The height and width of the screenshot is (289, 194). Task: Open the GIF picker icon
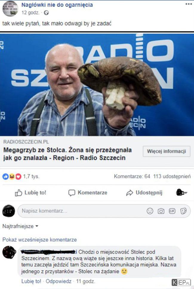tap(172, 211)
